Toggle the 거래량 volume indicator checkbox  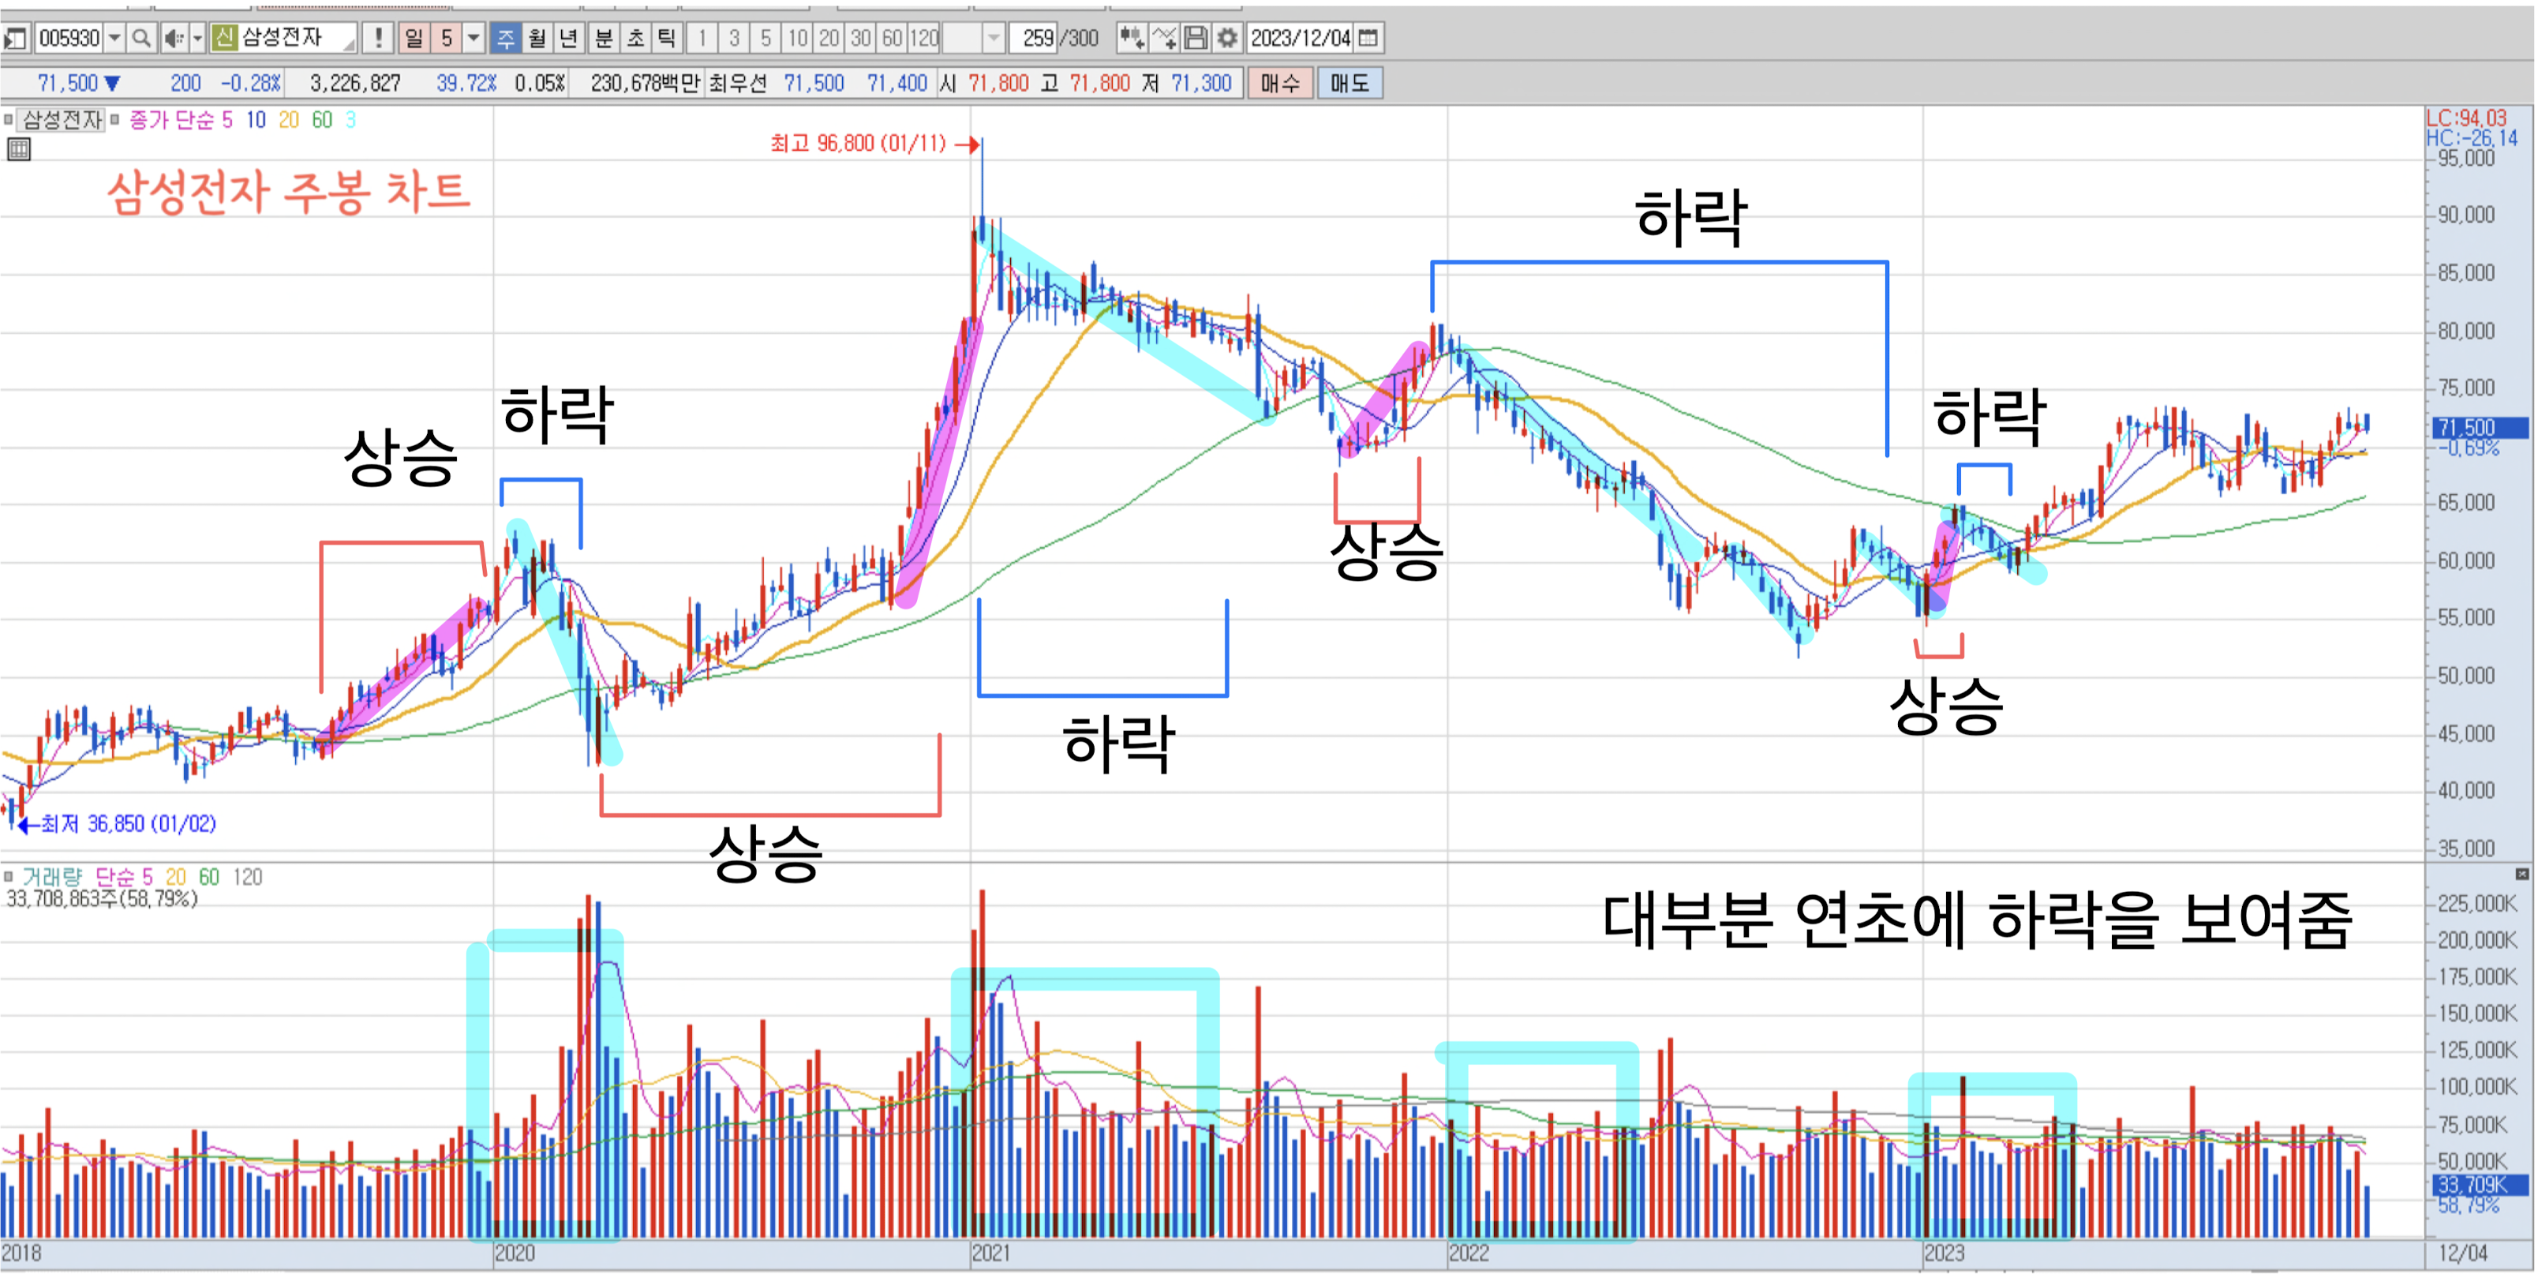(8, 878)
